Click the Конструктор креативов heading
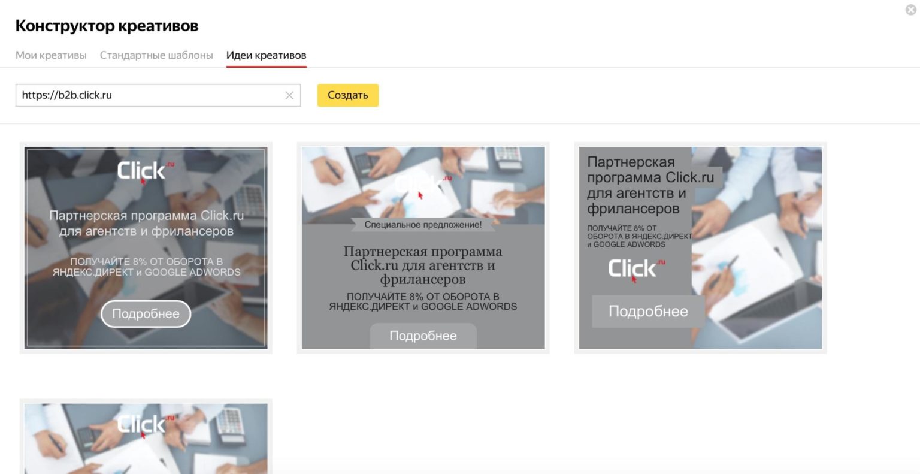The height and width of the screenshot is (474, 920). pos(107,26)
